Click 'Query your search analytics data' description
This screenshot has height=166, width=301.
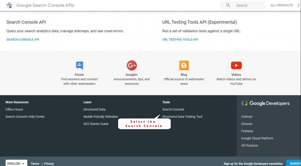65,31
